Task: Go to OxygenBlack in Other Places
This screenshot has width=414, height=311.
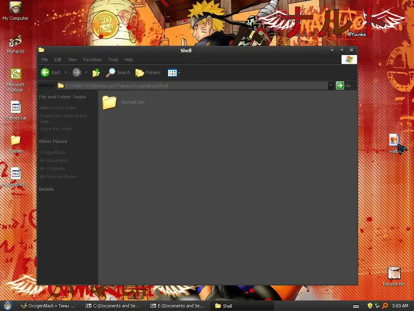Action: point(53,152)
